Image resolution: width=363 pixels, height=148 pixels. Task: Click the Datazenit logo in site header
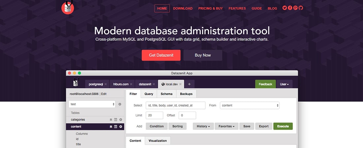[68, 8]
